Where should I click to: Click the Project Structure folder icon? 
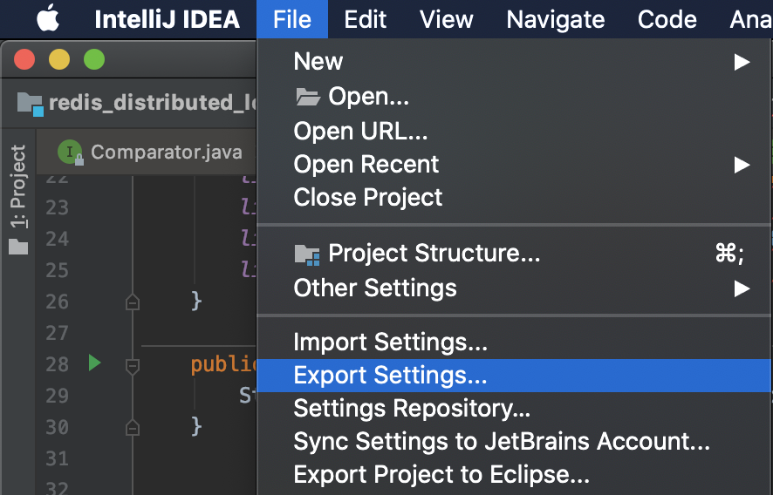[307, 254]
